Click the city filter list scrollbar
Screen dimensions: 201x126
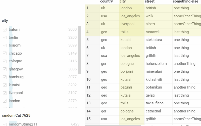coord(79,50)
